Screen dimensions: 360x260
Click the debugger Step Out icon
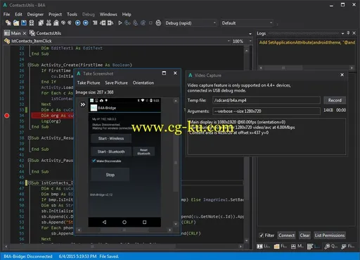click(143, 23)
